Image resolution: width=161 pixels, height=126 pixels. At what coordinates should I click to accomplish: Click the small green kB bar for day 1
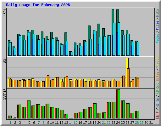pos(10,117)
